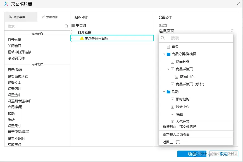Select the 置于顶层/底层 action
This screenshot has height=162, width=243.
[x=18, y=132]
